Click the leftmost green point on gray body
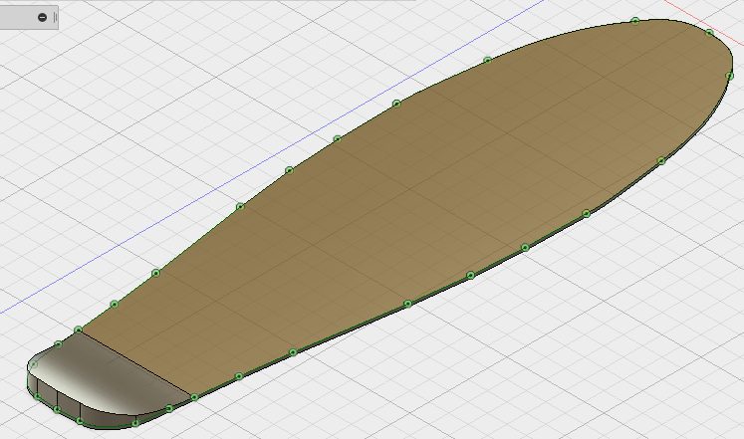The width and height of the screenshot is (744, 439). click(x=34, y=365)
